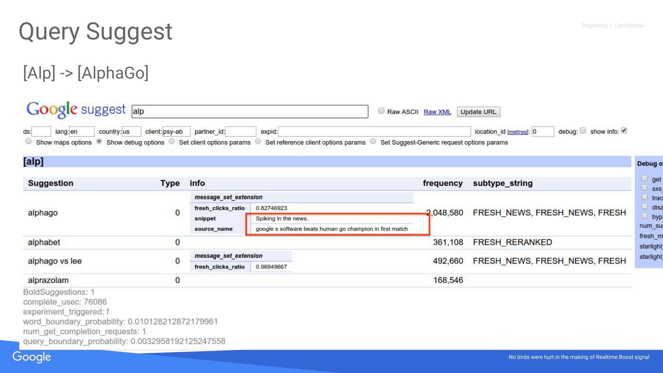Viewport: 663px width, 373px height.
Task: Click the word_boundary_probability line
Action: [x=120, y=322]
